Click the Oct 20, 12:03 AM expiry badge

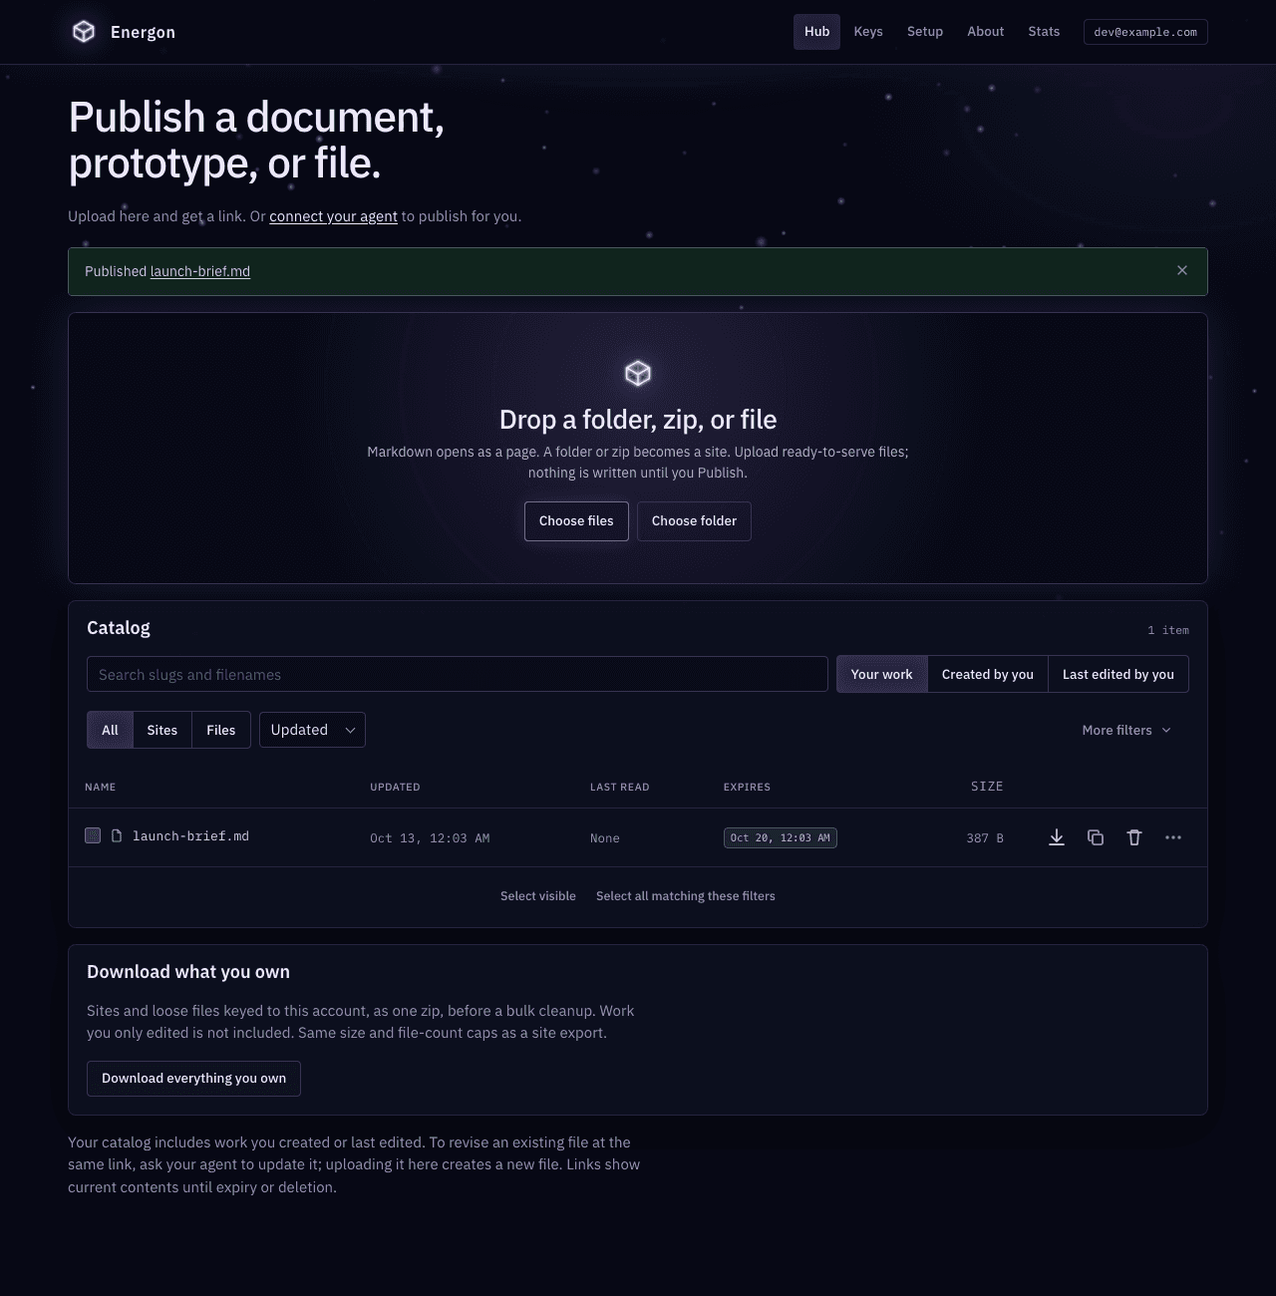[x=781, y=837]
